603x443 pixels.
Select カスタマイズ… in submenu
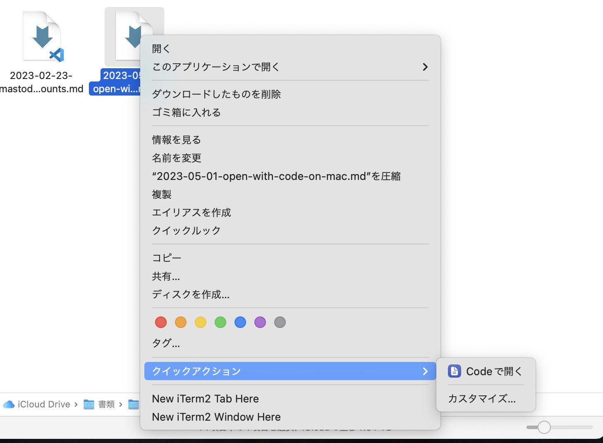[486, 398]
